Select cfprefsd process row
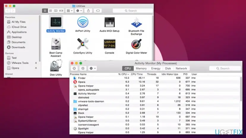Image resolution: width=246 pixels, height=138 pixels. [x=155, y=105]
